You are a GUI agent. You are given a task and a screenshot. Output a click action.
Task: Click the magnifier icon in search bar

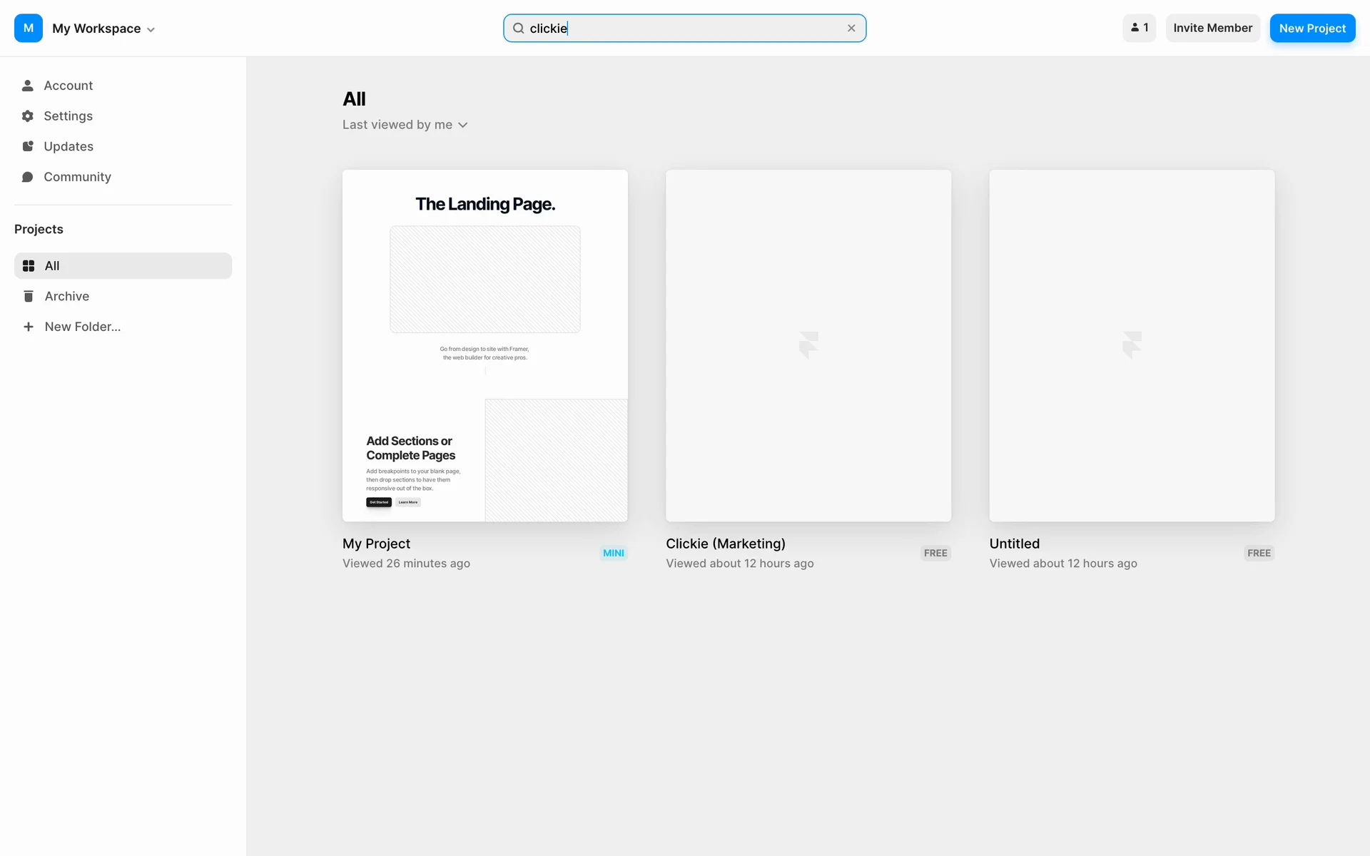click(519, 29)
